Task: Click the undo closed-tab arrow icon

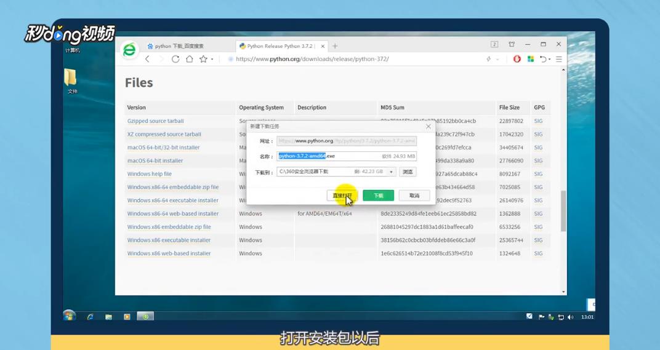Action: click(x=544, y=59)
